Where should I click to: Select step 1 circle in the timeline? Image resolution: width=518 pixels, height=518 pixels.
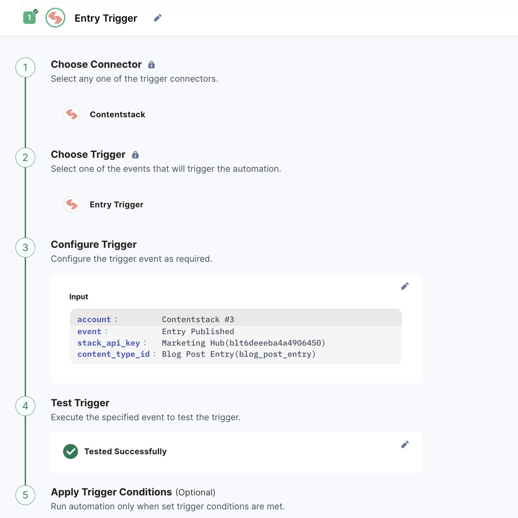(25, 67)
